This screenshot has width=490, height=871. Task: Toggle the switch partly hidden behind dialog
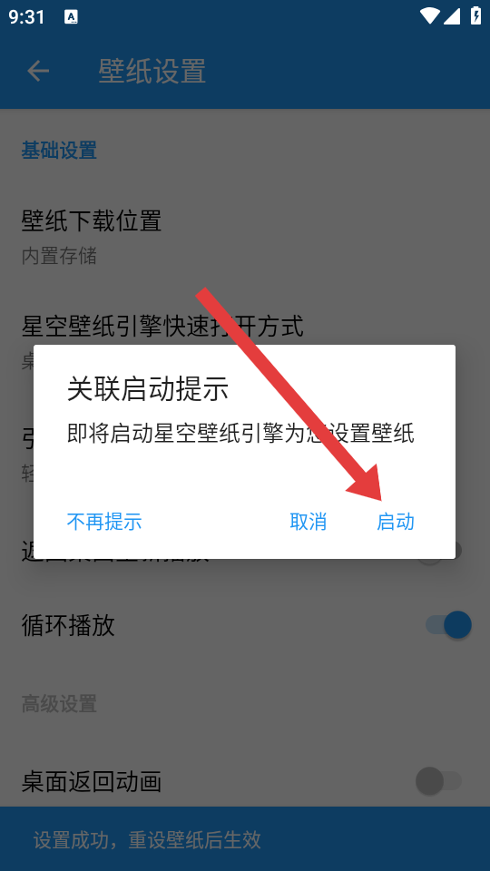[439, 553]
